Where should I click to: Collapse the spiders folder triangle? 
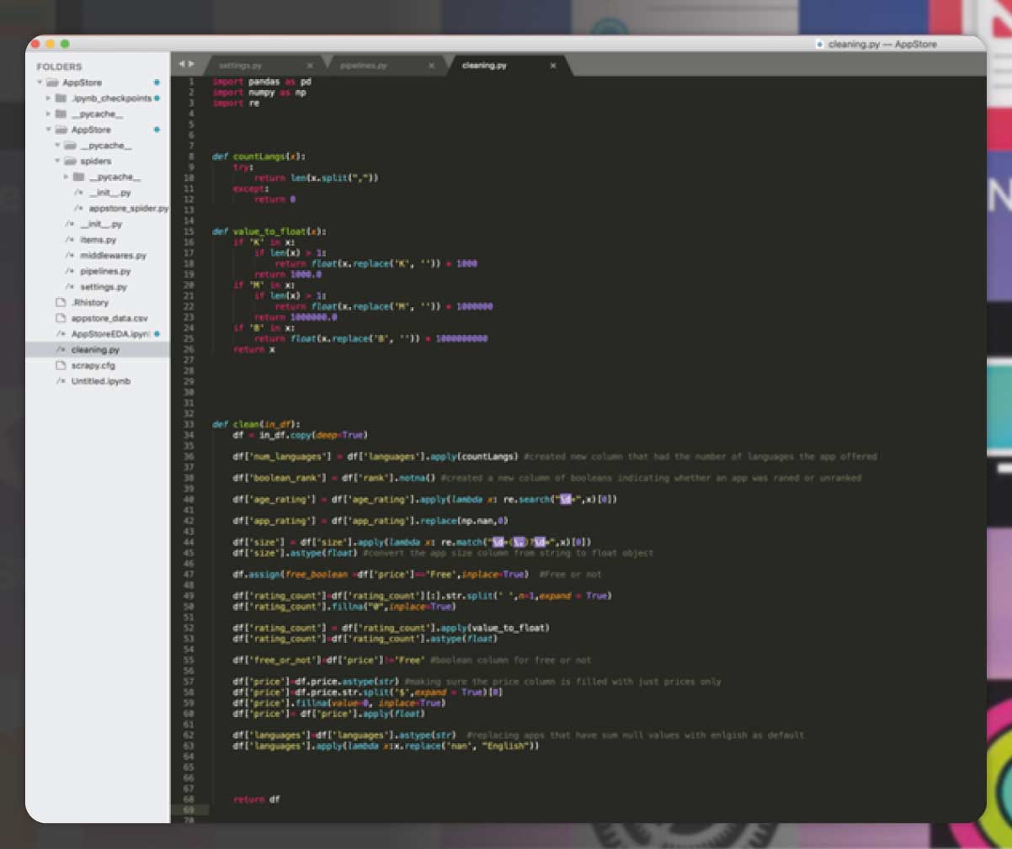tap(57, 161)
